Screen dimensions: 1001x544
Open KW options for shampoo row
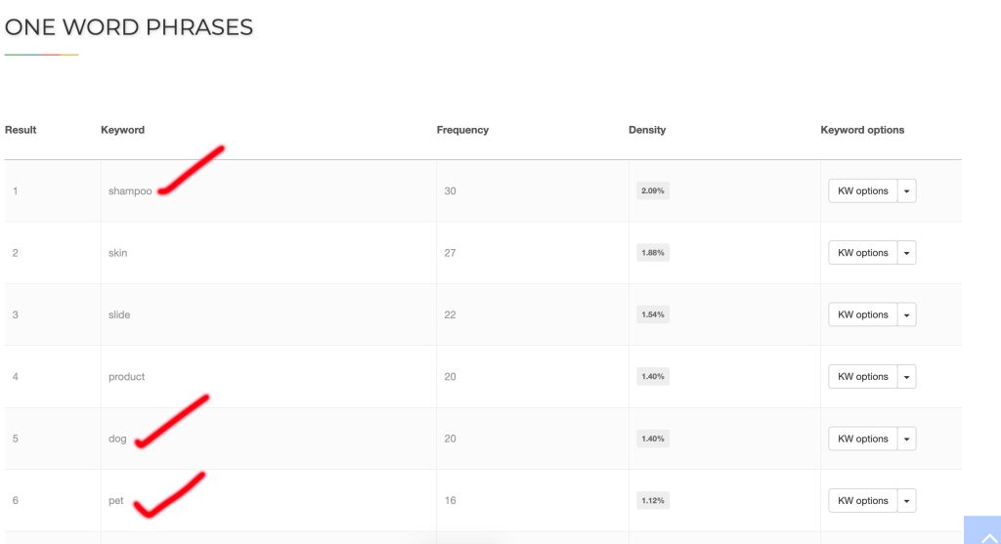[862, 190]
